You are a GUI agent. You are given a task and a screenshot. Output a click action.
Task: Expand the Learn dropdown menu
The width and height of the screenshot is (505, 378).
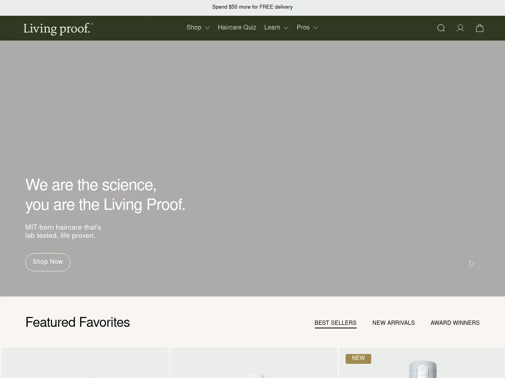(x=276, y=28)
